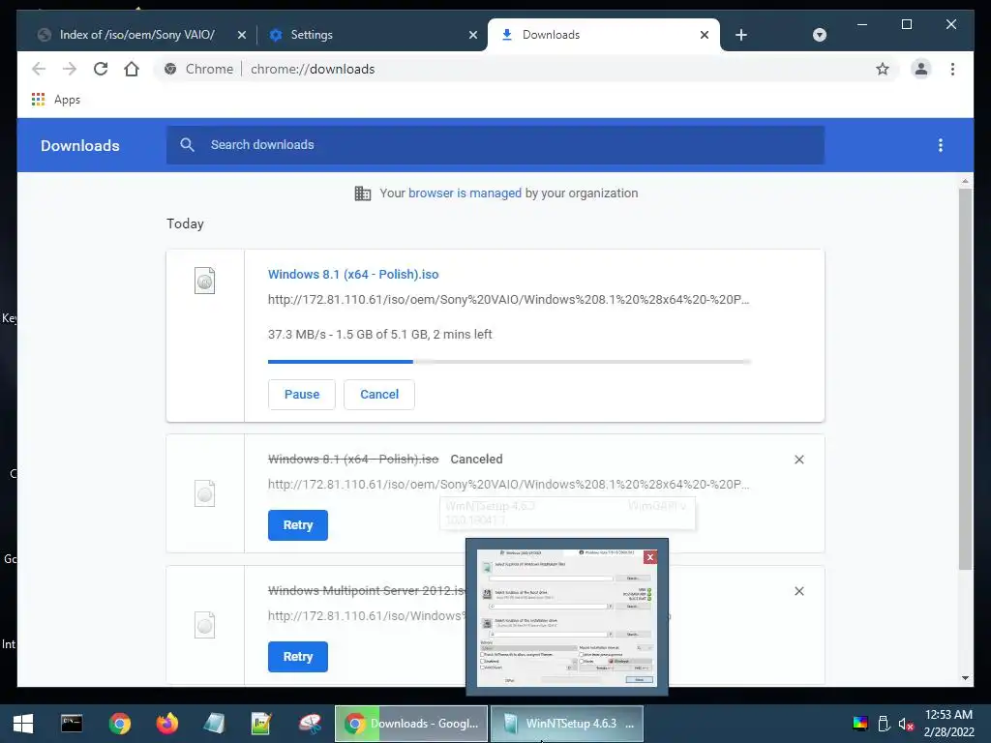Image resolution: width=991 pixels, height=743 pixels.
Task: Click the downloads page vertical scrollbar
Action: point(965,379)
